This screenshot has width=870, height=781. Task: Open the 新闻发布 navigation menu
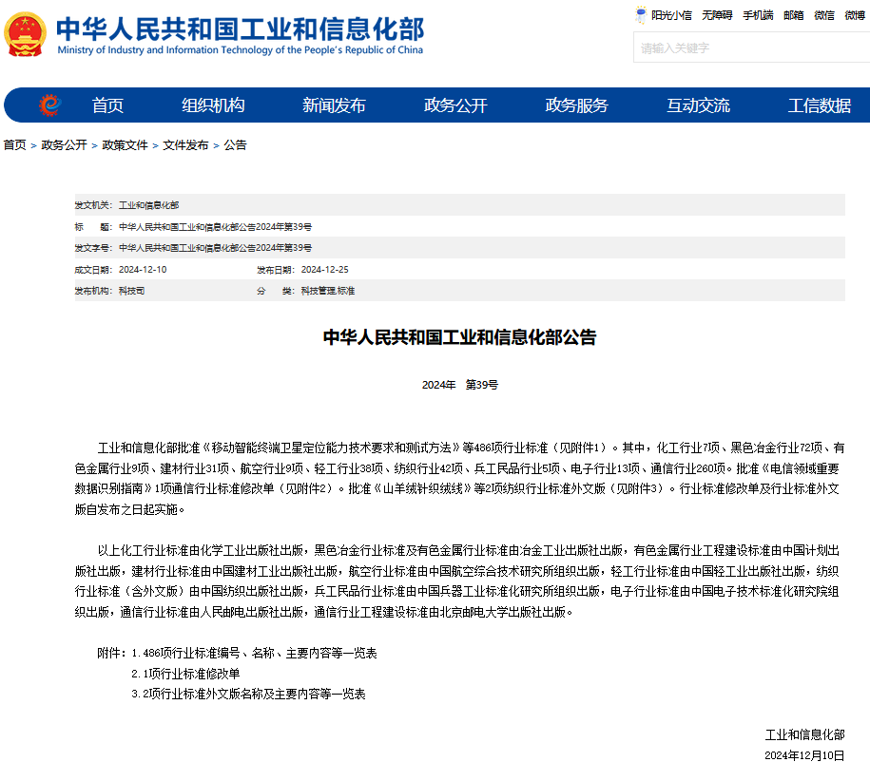point(334,105)
